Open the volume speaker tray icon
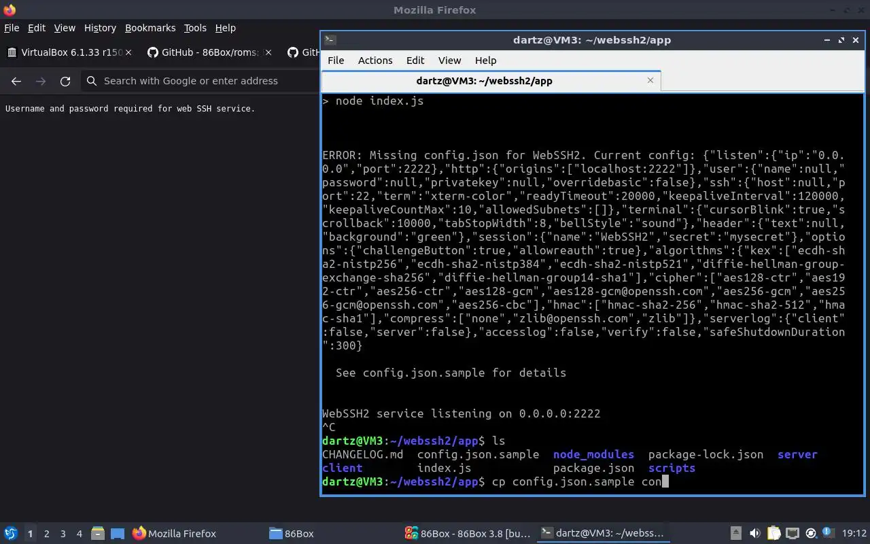 (754, 534)
